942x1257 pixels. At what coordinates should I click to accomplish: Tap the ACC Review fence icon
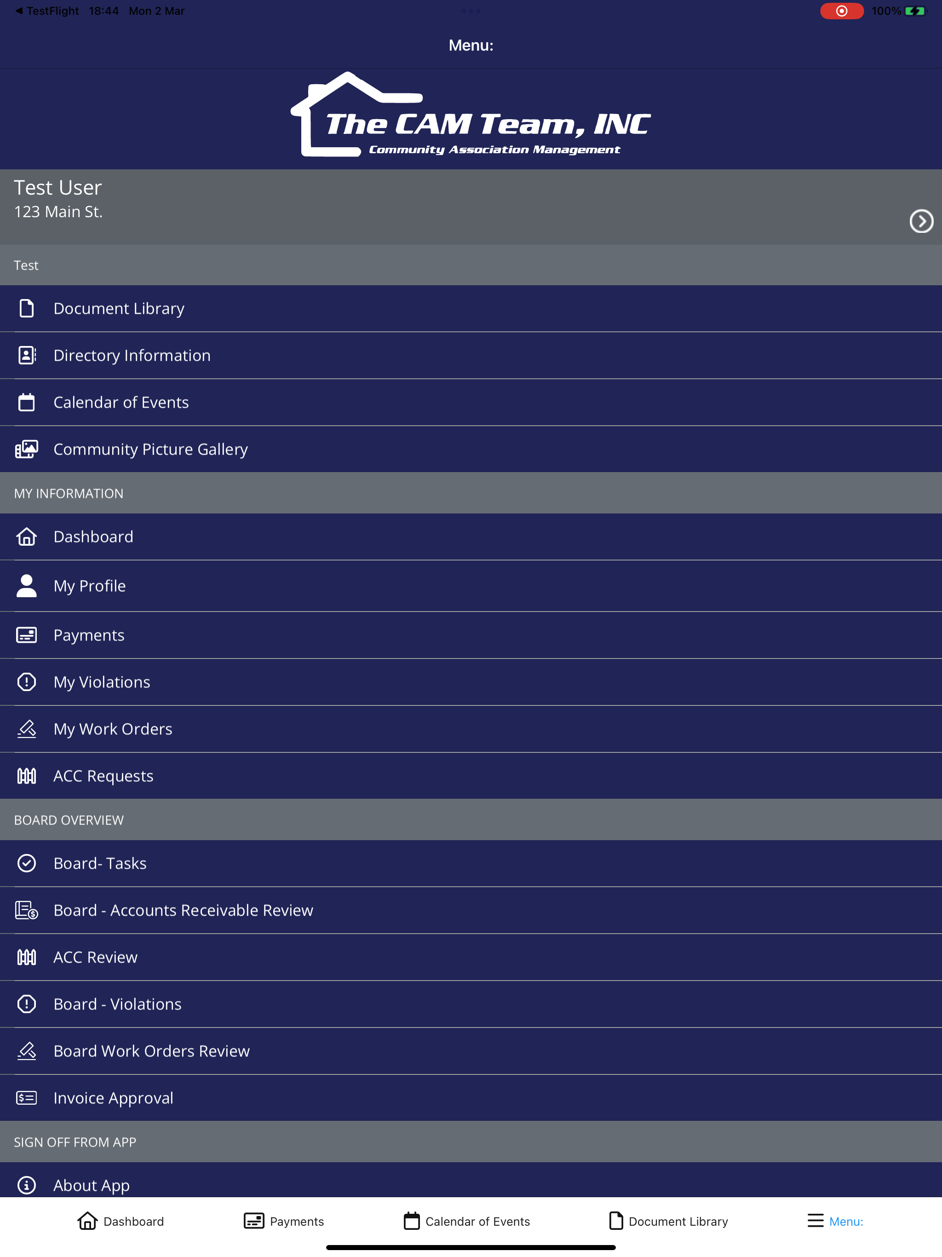(26, 957)
